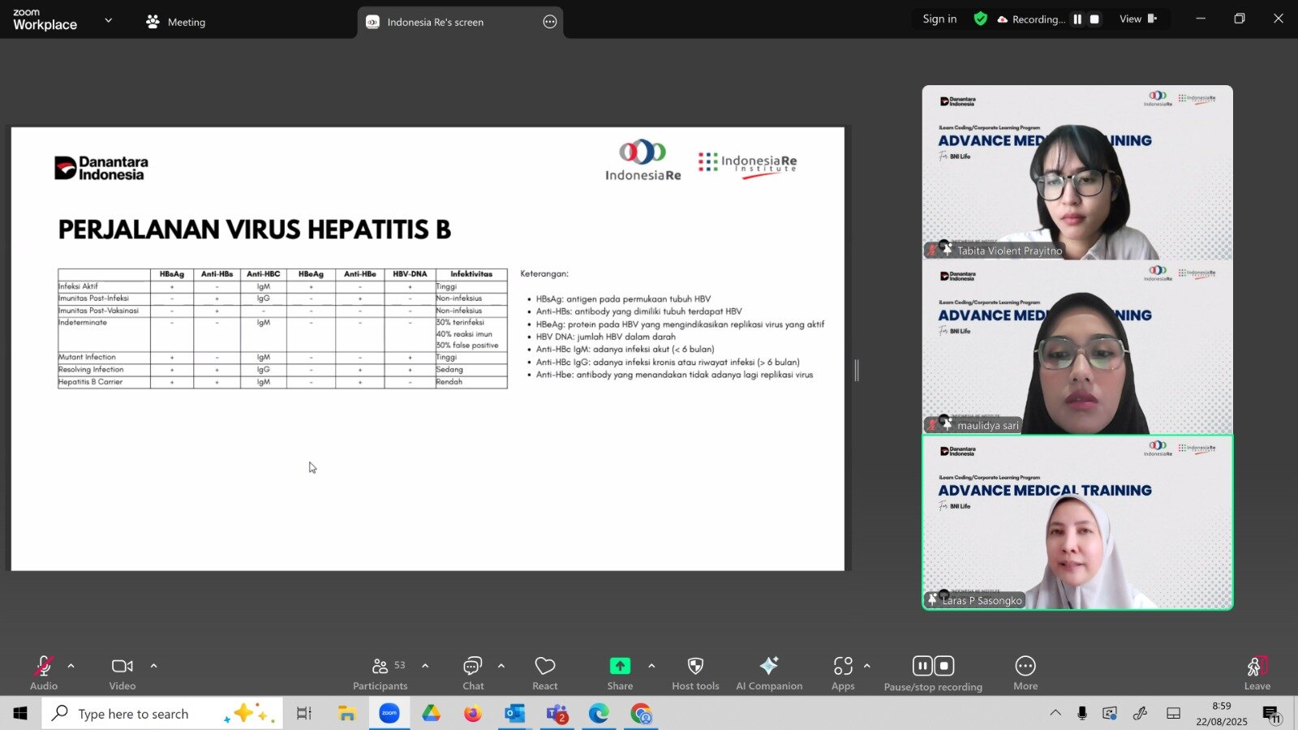Viewport: 1298px width, 730px height.
Task: Open the Chat panel
Action: click(472, 673)
